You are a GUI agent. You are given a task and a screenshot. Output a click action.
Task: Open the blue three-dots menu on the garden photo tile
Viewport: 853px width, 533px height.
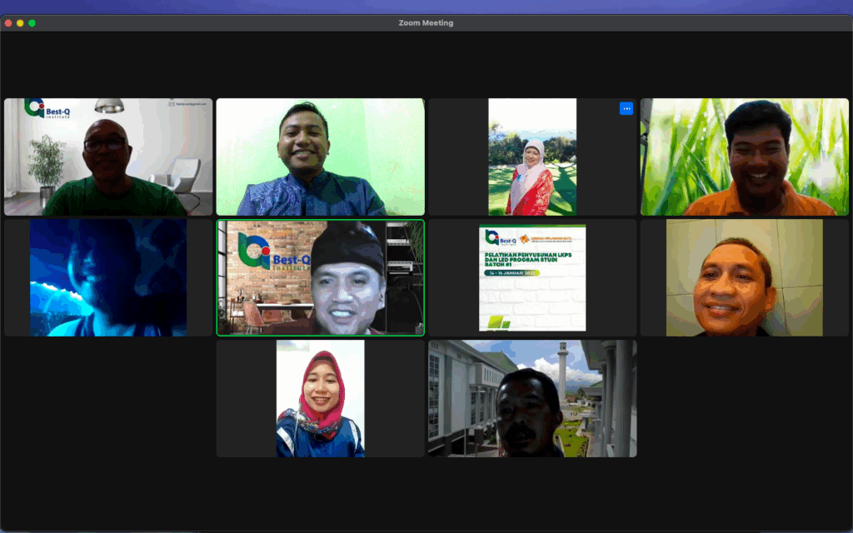coord(626,108)
